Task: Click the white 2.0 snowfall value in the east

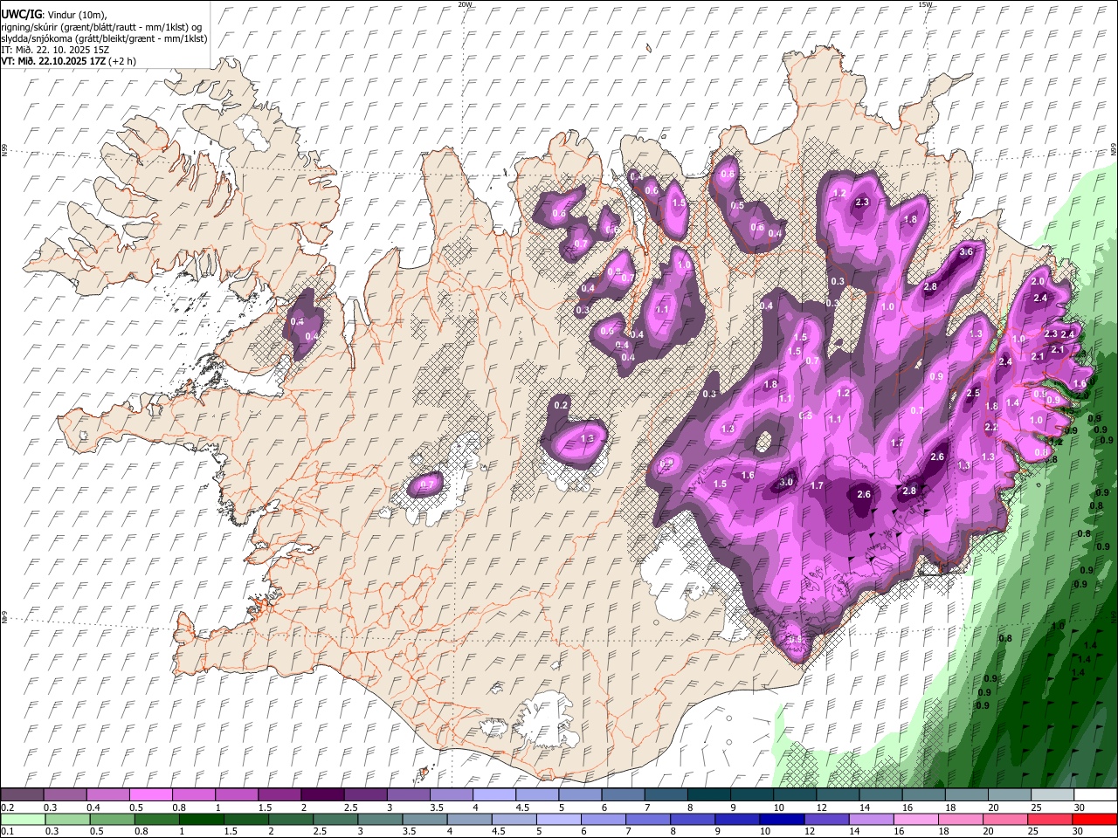Action: 1038,282
